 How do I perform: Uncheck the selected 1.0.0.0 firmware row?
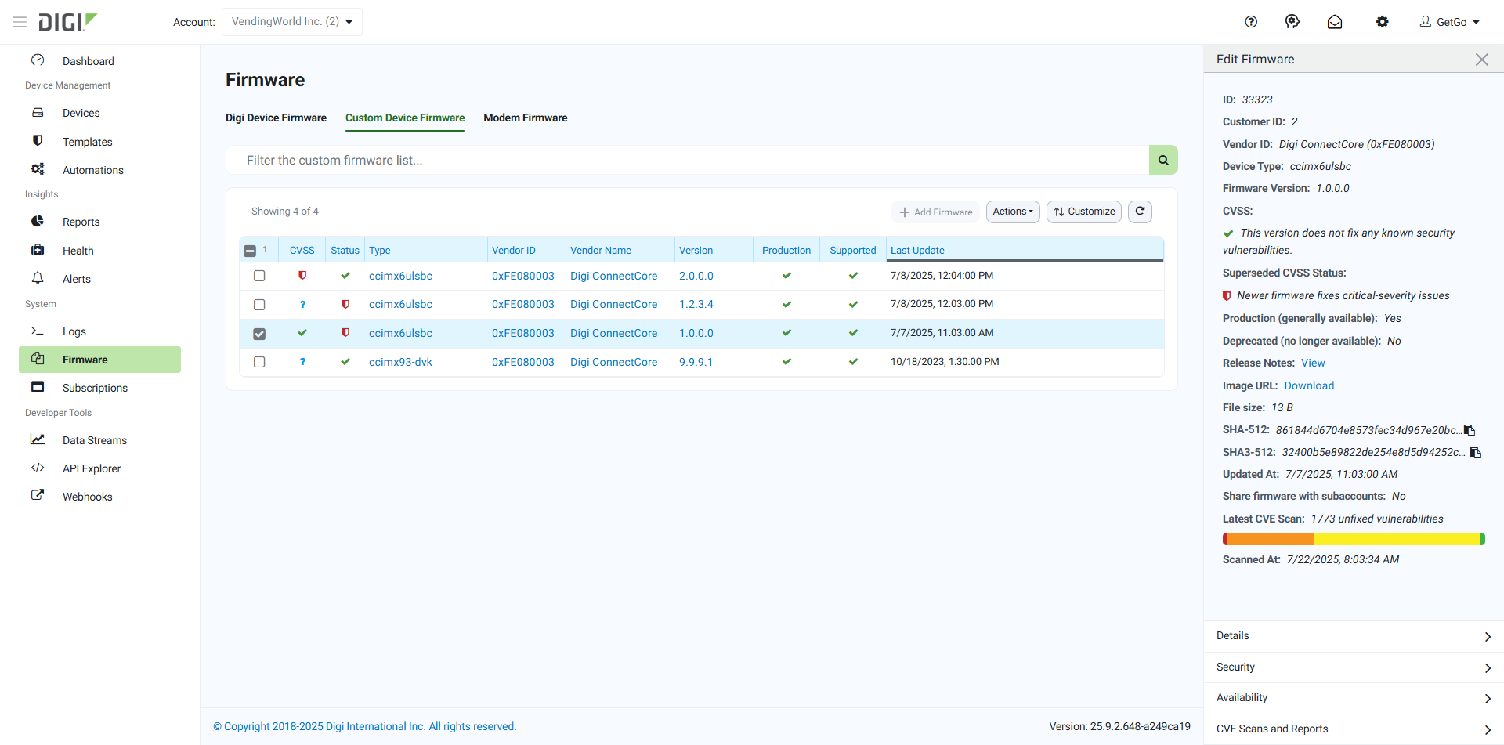[x=259, y=334]
